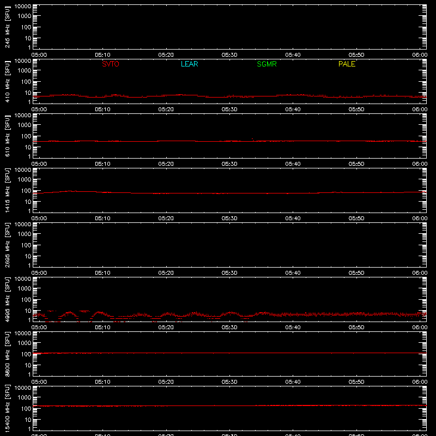Click the 1 tick label of 2695 MHz panel
Image resolution: width=436 pixels, height=436 pixels.
click(29, 265)
